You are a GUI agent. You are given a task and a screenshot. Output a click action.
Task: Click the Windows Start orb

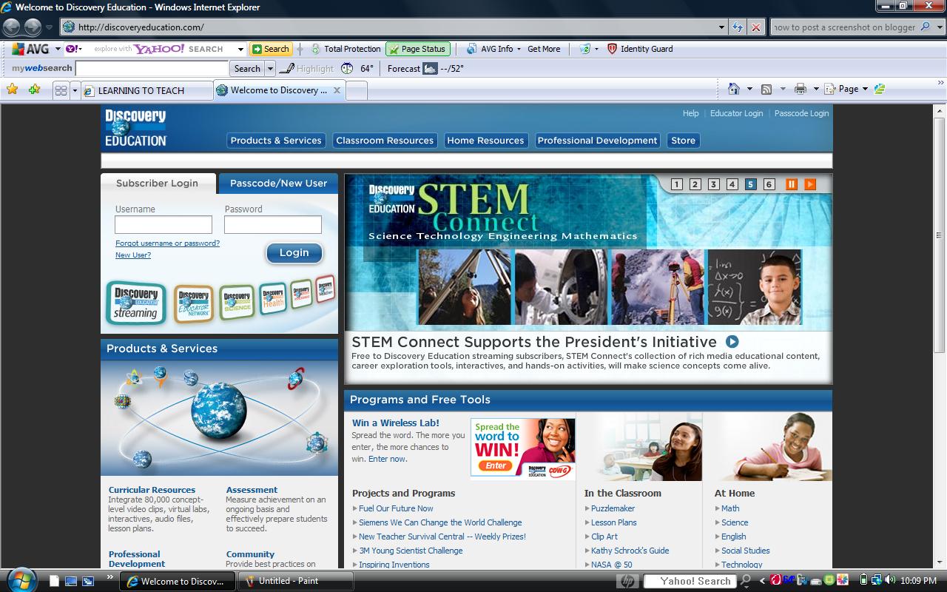[21, 579]
